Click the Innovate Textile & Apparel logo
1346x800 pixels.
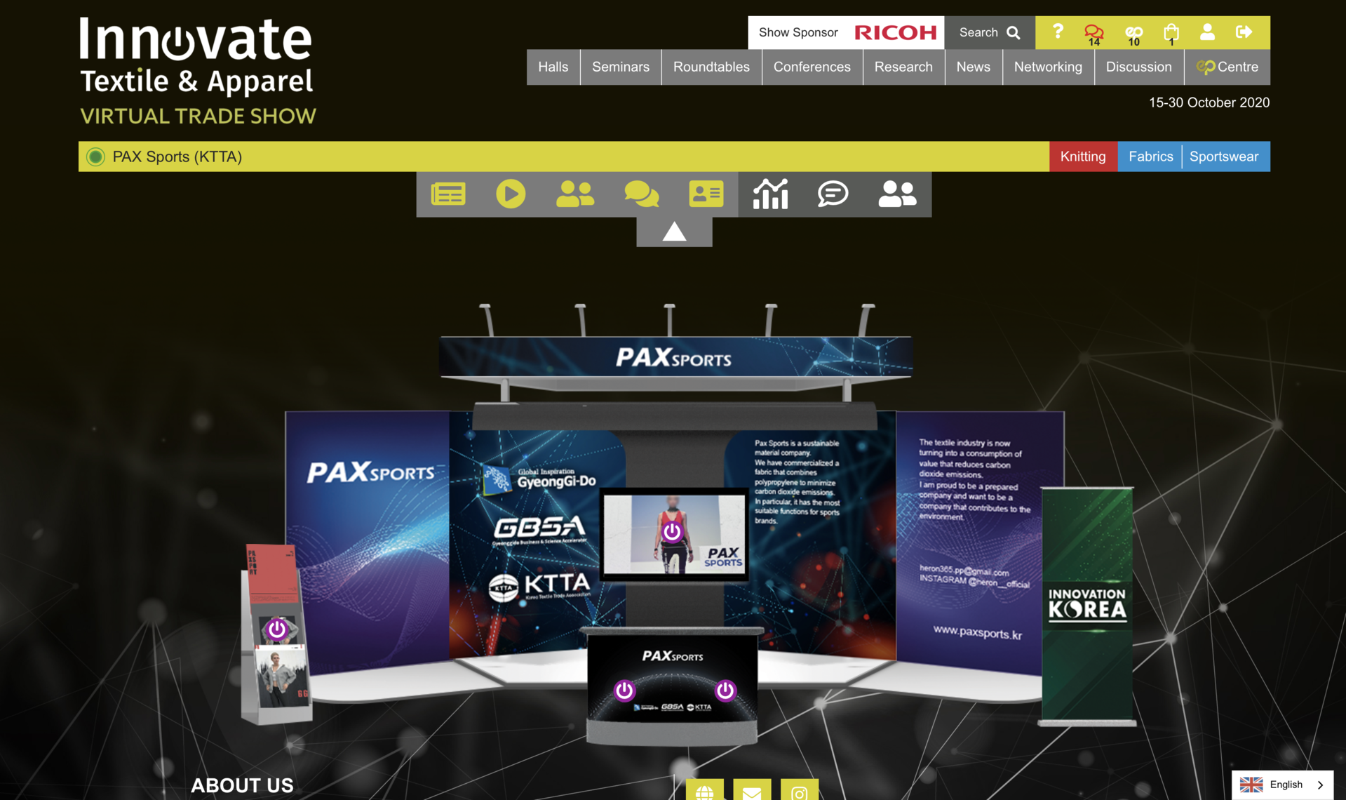197,70
